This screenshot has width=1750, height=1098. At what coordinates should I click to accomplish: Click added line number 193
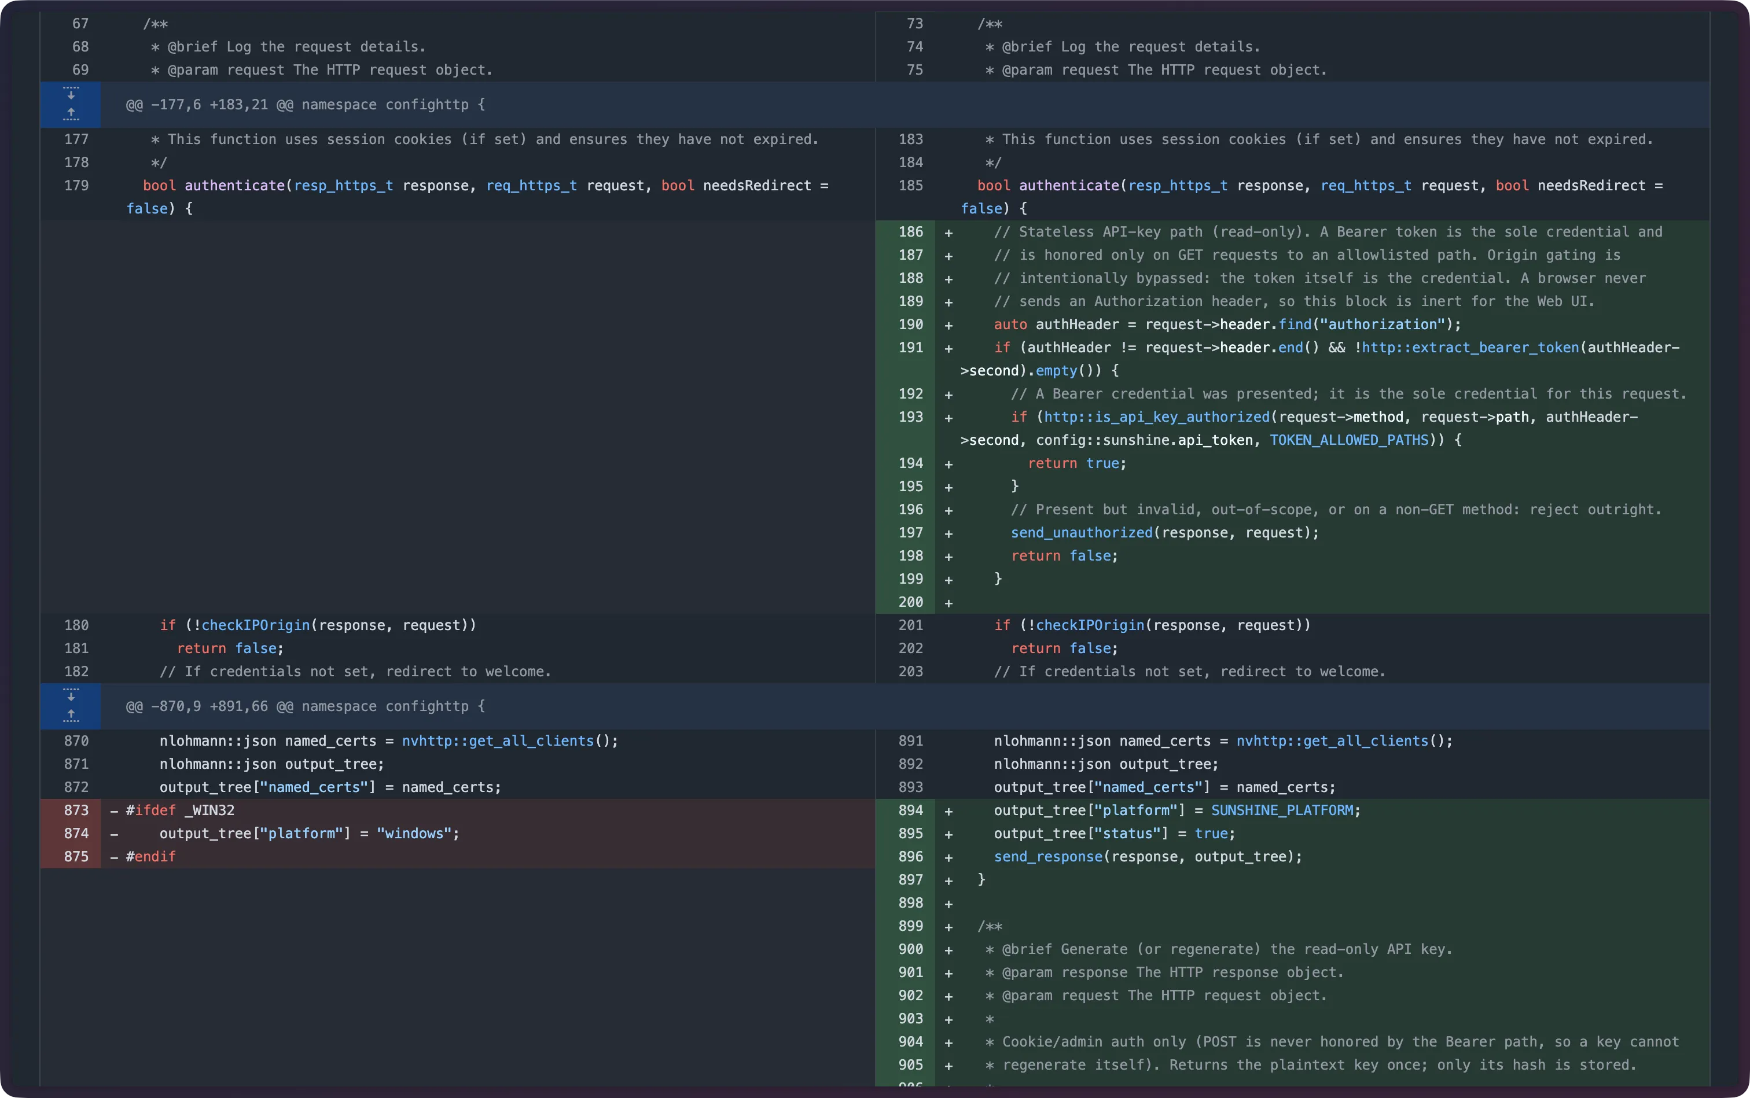click(x=910, y=418)
